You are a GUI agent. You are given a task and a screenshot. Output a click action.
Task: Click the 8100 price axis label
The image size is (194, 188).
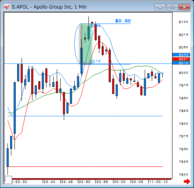pos(183,22)
